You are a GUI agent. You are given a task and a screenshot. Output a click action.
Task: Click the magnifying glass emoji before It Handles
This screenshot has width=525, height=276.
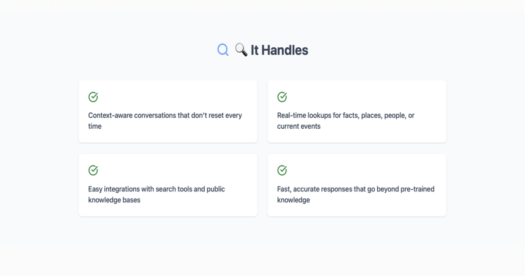[x=241, y=50]
